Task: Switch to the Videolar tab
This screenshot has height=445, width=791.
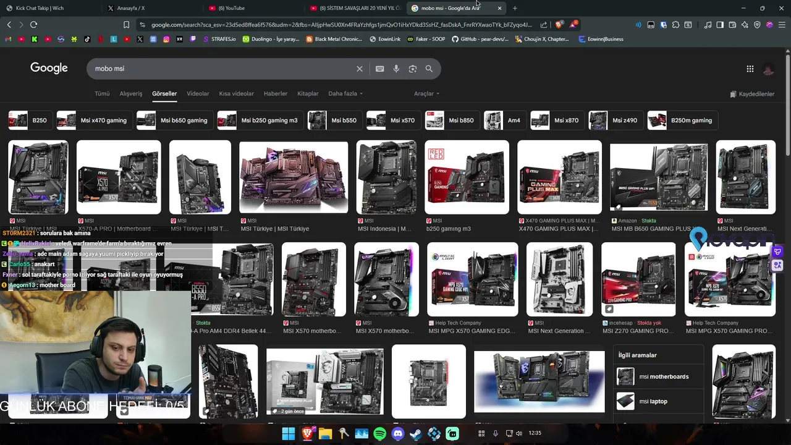Action: (x=198, y=94)
